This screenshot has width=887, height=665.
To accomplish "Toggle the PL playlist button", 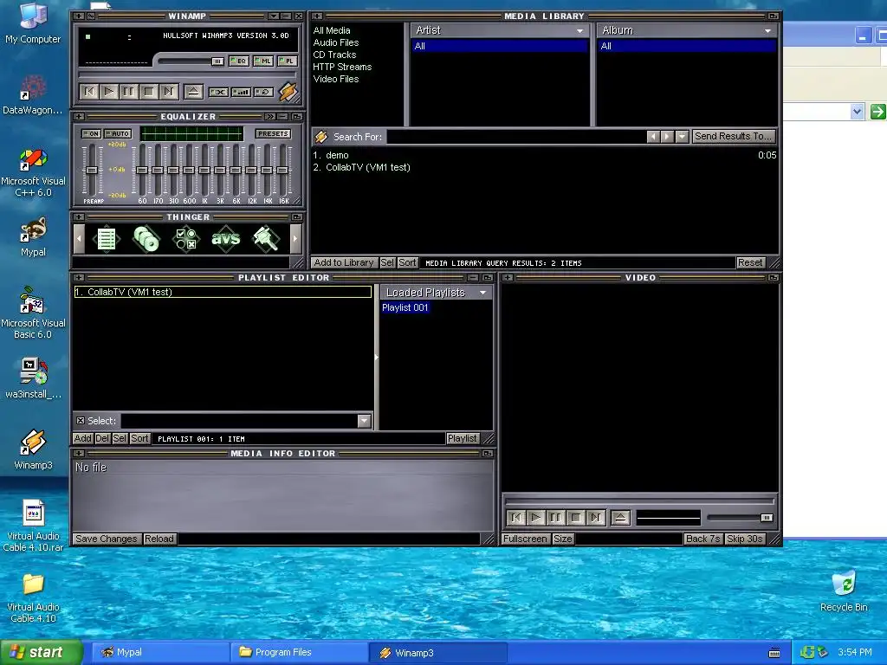I will pyautogui.click(x=287, y=61).
